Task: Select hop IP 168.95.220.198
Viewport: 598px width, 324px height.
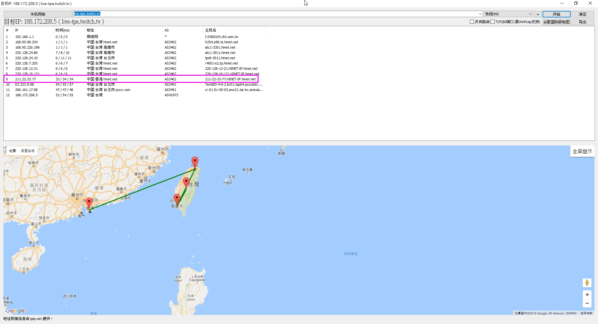Action: (27, 47)
